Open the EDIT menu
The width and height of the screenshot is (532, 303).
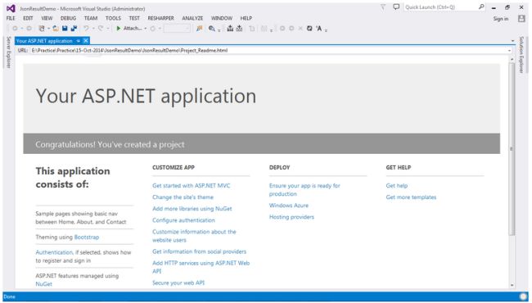tap(28, 18)
